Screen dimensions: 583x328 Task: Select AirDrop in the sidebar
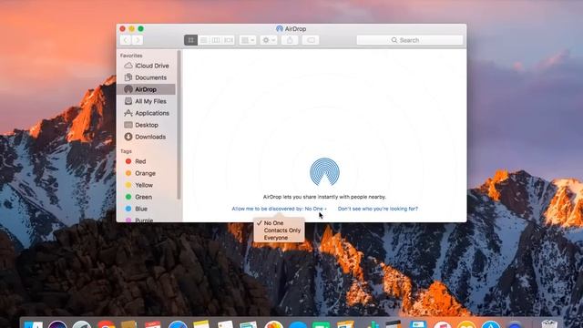pos(147,89)
